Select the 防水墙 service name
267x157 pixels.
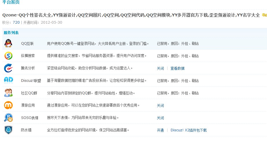pos(26,130)
